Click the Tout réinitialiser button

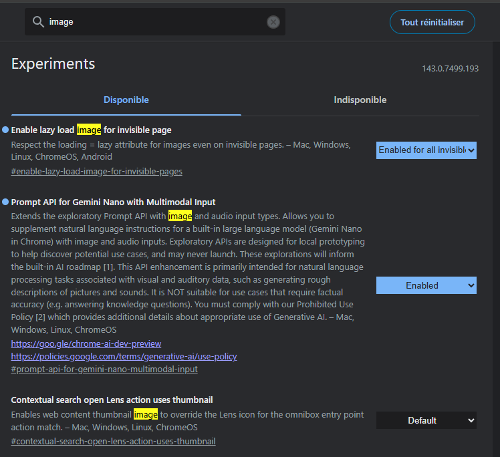point(432,22)
